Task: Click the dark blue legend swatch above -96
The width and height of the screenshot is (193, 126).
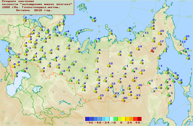Action: coord(87,119)
